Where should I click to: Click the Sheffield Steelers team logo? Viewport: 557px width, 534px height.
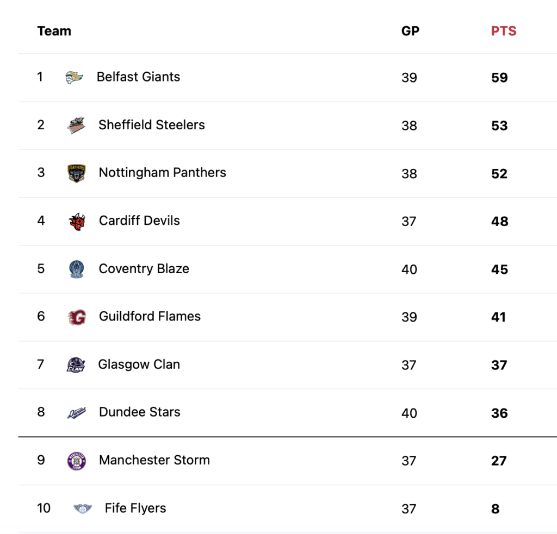click(x=76, y=125)
